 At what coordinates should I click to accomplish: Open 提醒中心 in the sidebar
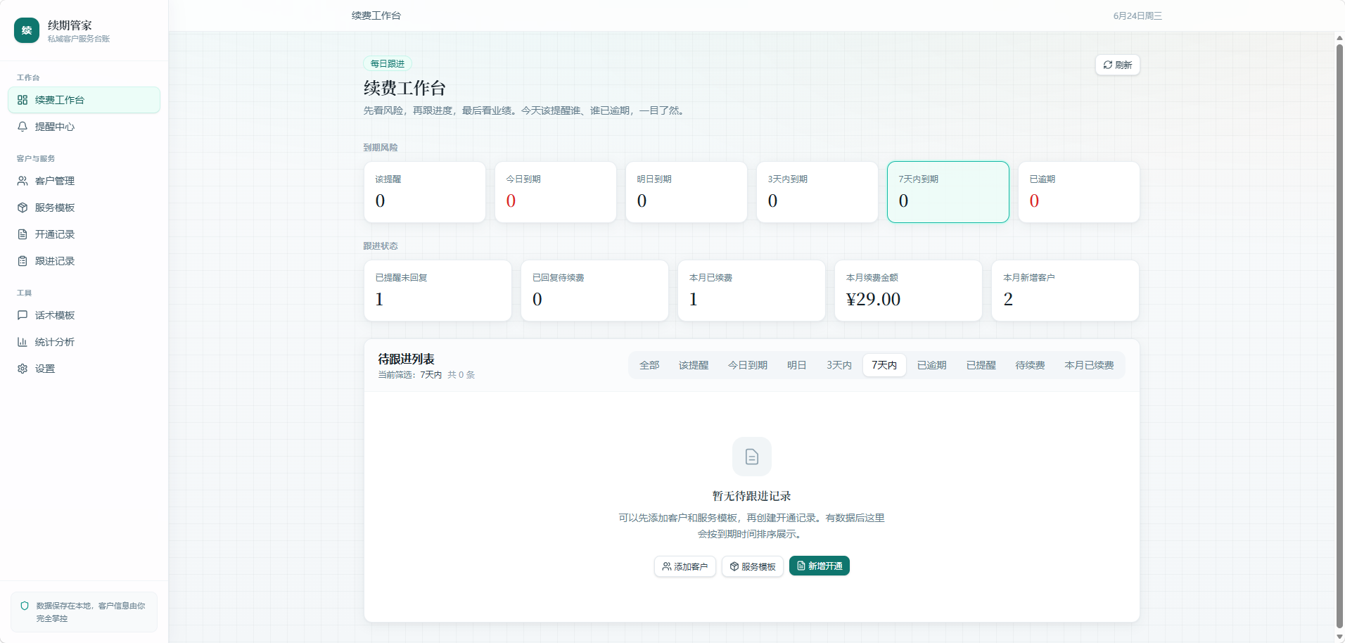pyautogui.click(x=84, y=127)
